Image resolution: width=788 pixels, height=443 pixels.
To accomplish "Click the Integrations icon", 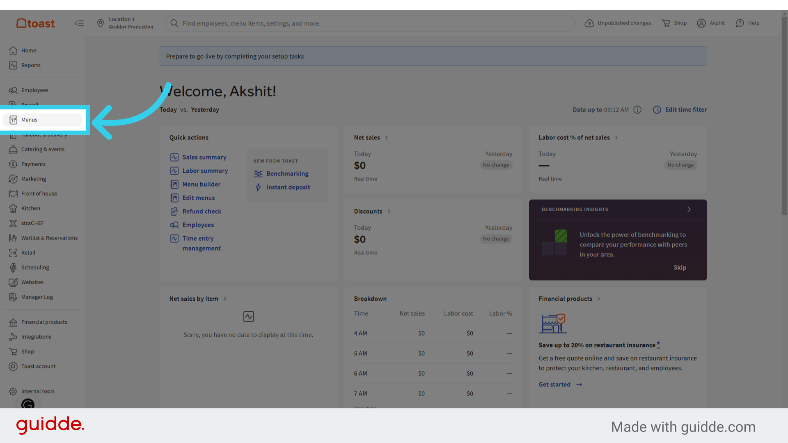I will point(13,337).
